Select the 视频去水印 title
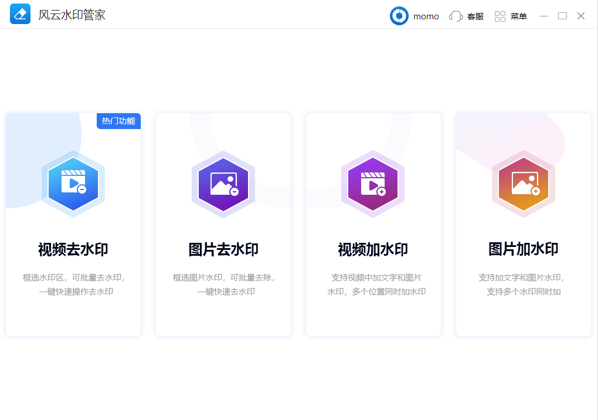Screen dimensions: 598x420 73,249
